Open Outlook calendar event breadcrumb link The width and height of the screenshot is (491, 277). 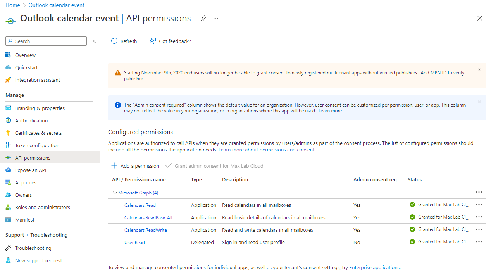pyautogui.click(x=56, y=5)
